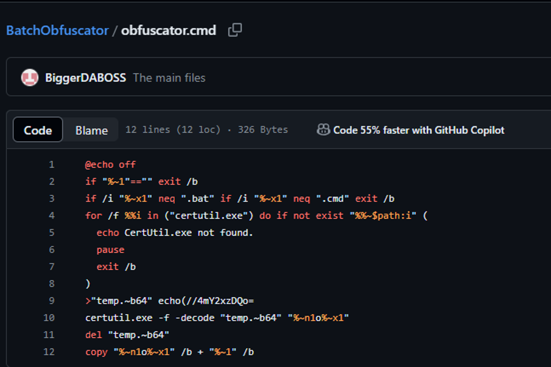Select line number 5

52,232
